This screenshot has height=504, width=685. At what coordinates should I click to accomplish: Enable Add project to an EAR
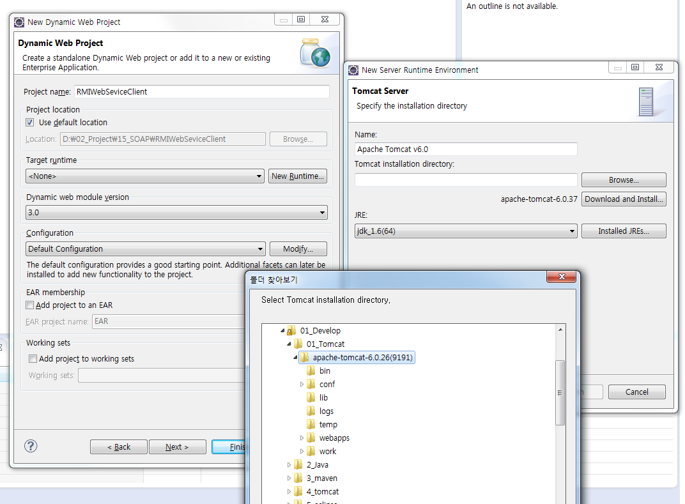point(30,305)
